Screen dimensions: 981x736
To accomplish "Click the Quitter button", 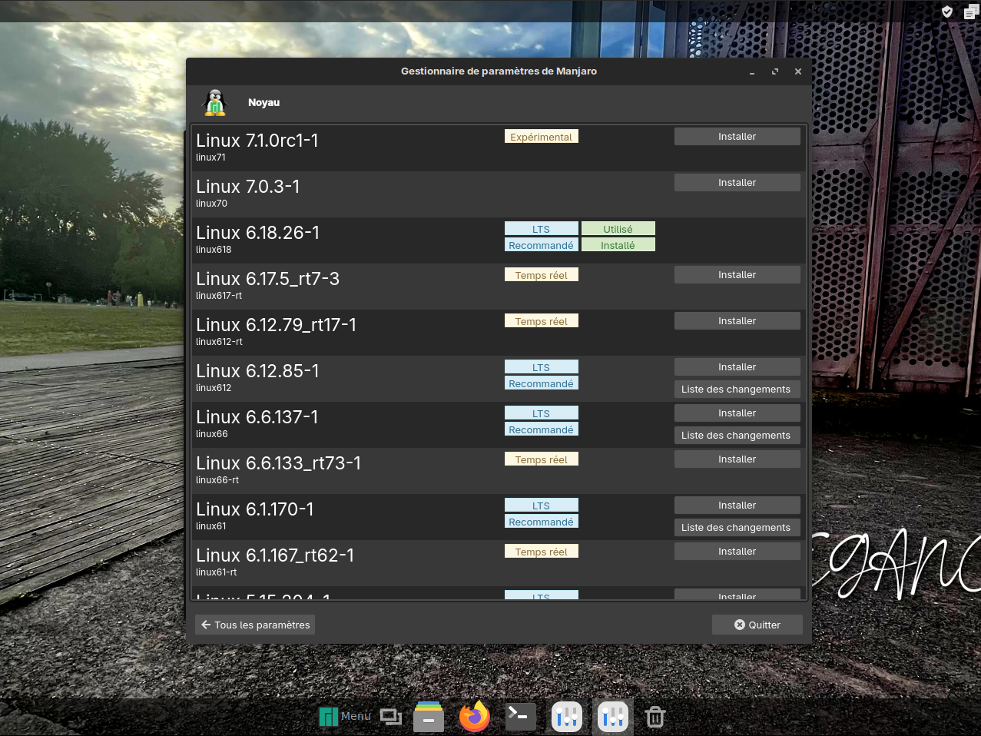I will click(757, 625).
